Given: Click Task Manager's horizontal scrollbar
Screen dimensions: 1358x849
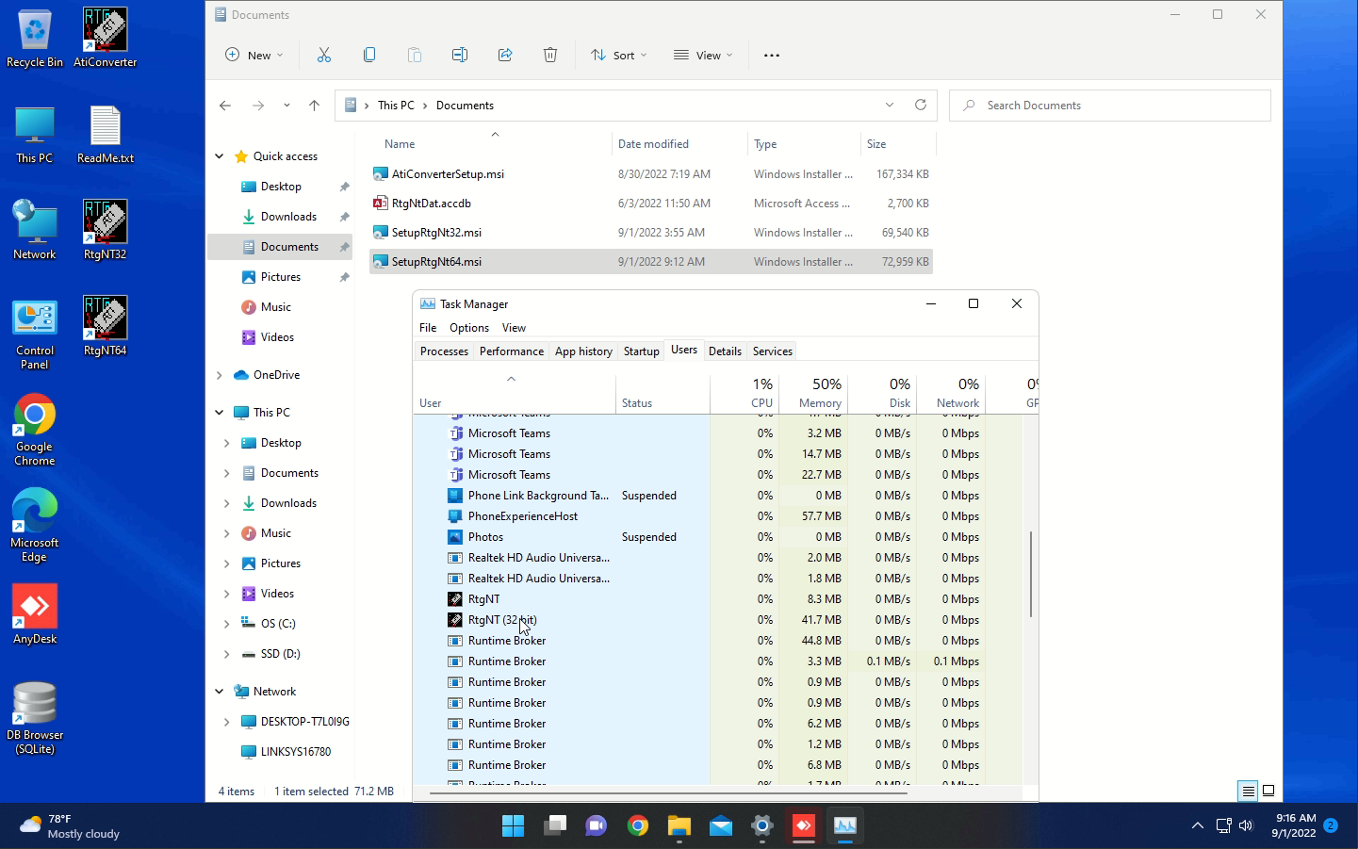Looking at the screenshot, I should (668, 793).
